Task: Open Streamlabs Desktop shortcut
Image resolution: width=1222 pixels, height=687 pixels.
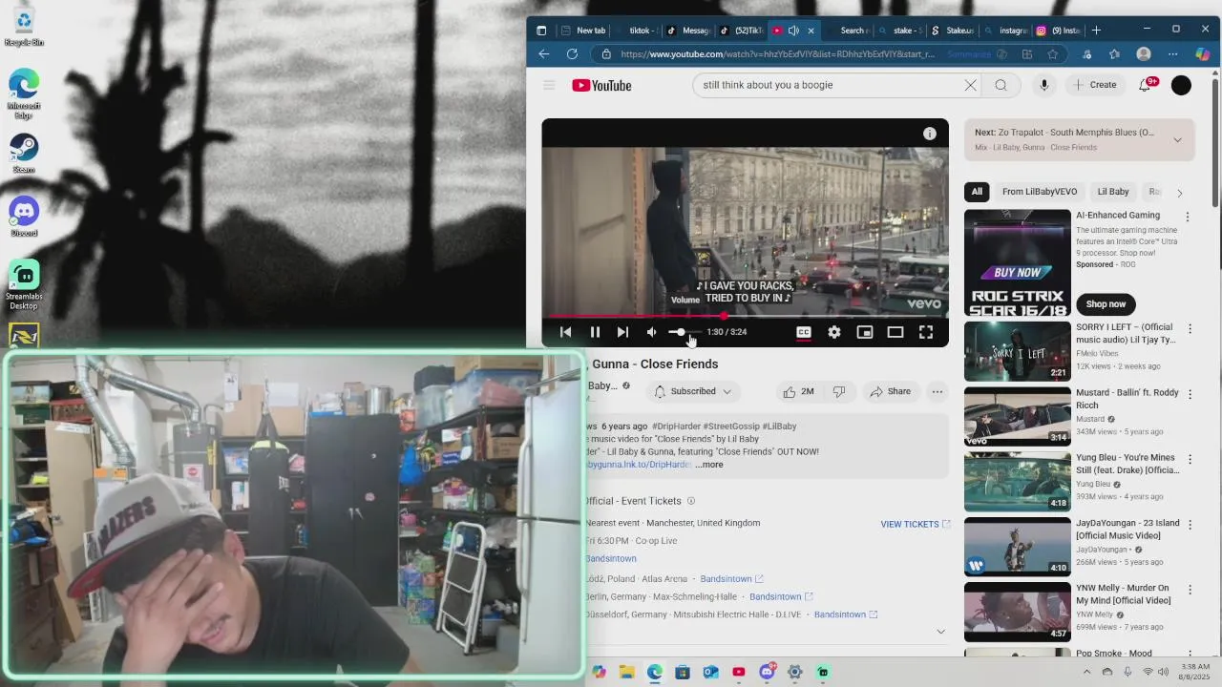Action: (24, 285)
